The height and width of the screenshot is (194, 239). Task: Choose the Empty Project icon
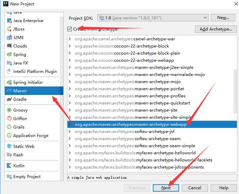point(9,177)
